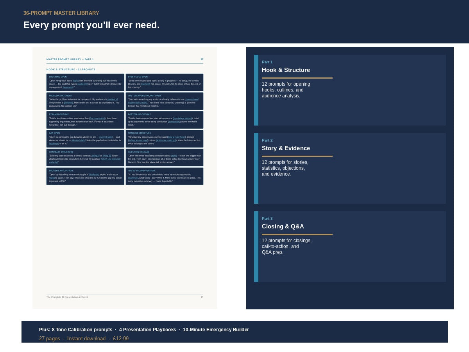
Task: Open the 'Everyone Knows' Open prompt card
Action: click(x=165, y=101)
